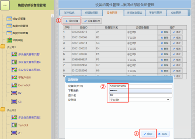Modify device B2 row in the table
195x139 pixels.
(176, 38)
